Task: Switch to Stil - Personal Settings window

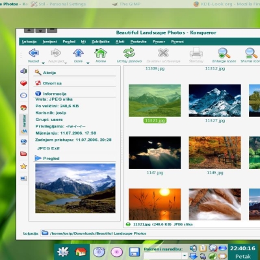Action: (x=58, y=4)
